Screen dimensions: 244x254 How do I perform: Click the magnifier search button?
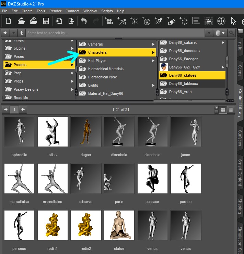[231, 33]
